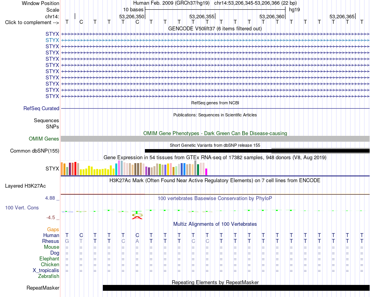The width and height of the screenshot is (370, 297).
Task: Click the chr14:53,206,345-53,206,366 position text
Action: 255,3
